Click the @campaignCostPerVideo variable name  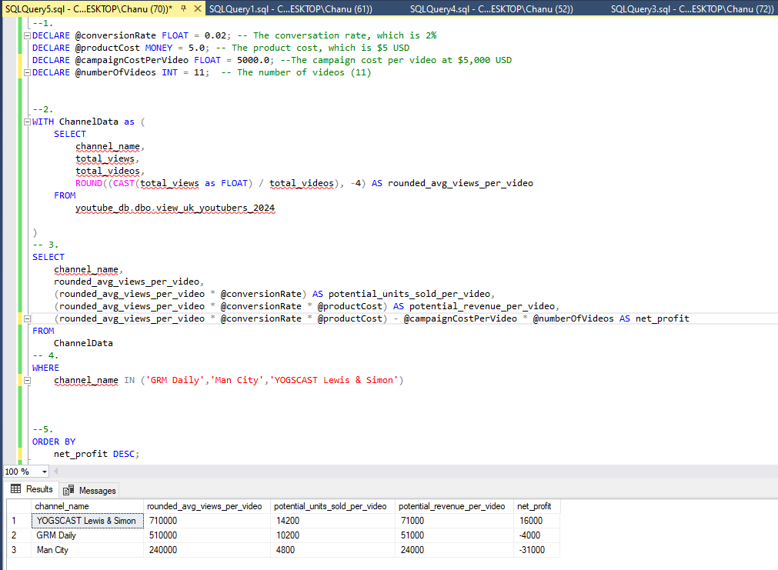[132, 60]
